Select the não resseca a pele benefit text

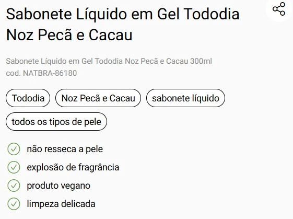click(x=65, y=149)
